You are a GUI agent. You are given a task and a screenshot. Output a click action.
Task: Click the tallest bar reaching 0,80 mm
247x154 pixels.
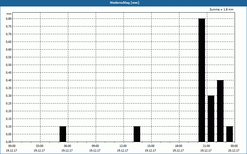(x=202, y=80)
